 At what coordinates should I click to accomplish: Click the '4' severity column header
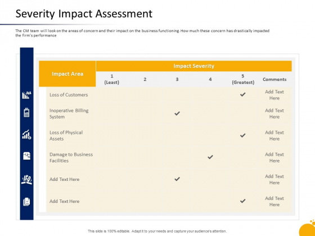click(210, 79)
